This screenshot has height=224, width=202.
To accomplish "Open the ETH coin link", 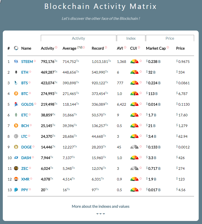I will tap(25, 72).
